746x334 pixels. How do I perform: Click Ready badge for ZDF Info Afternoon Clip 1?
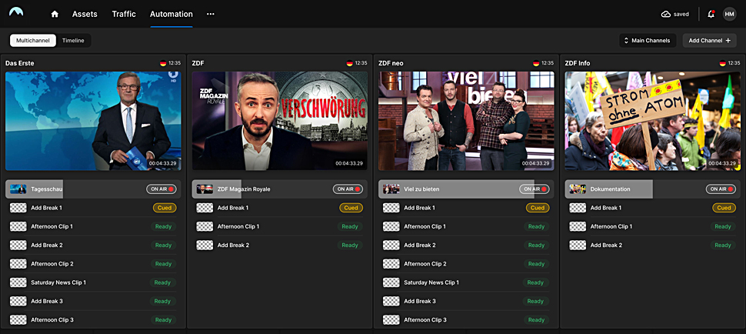point(723,226)
